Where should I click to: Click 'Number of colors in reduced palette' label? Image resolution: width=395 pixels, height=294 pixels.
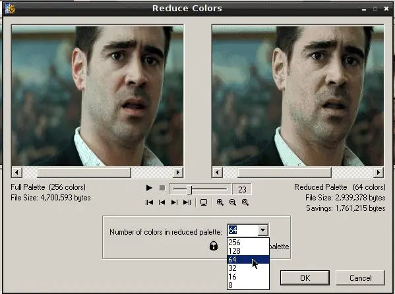[x=166, y=232]
